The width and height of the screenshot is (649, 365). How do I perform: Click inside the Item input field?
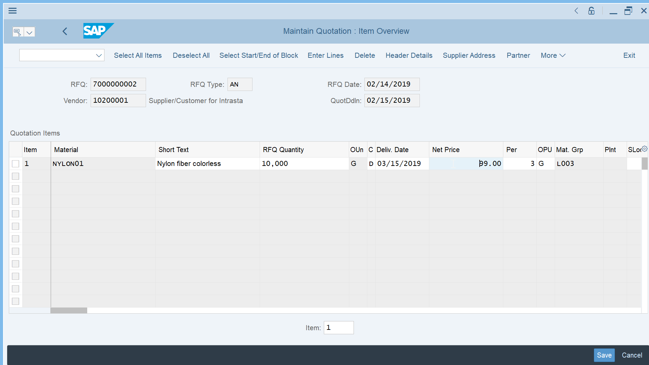tap(338, 327)
